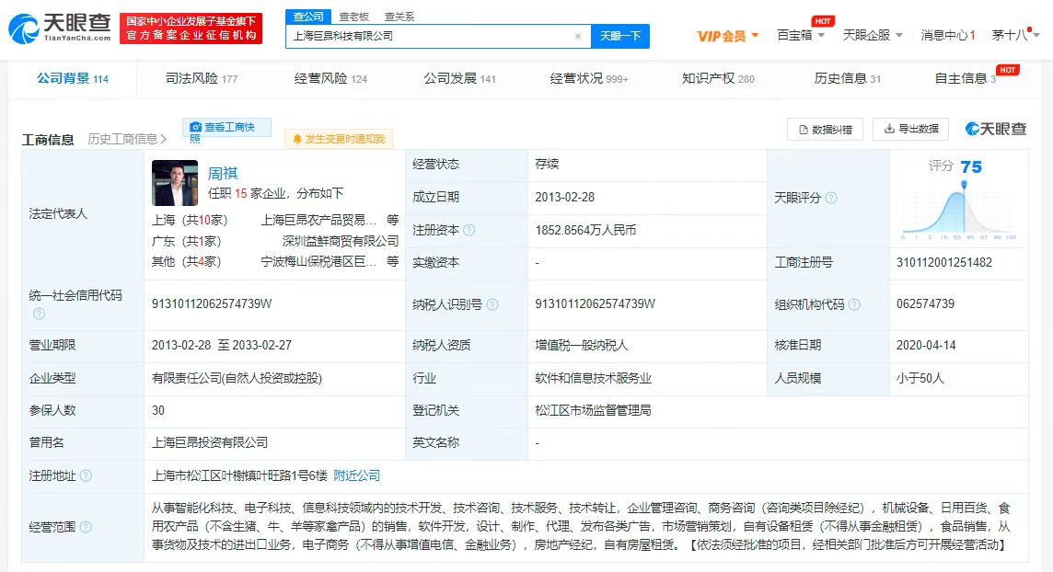Image resolution: width=1053 pixels, height=572 pixels.
Task: Open the 公司发展 tab
Action: pyautogui.click(x=459, y=78)
